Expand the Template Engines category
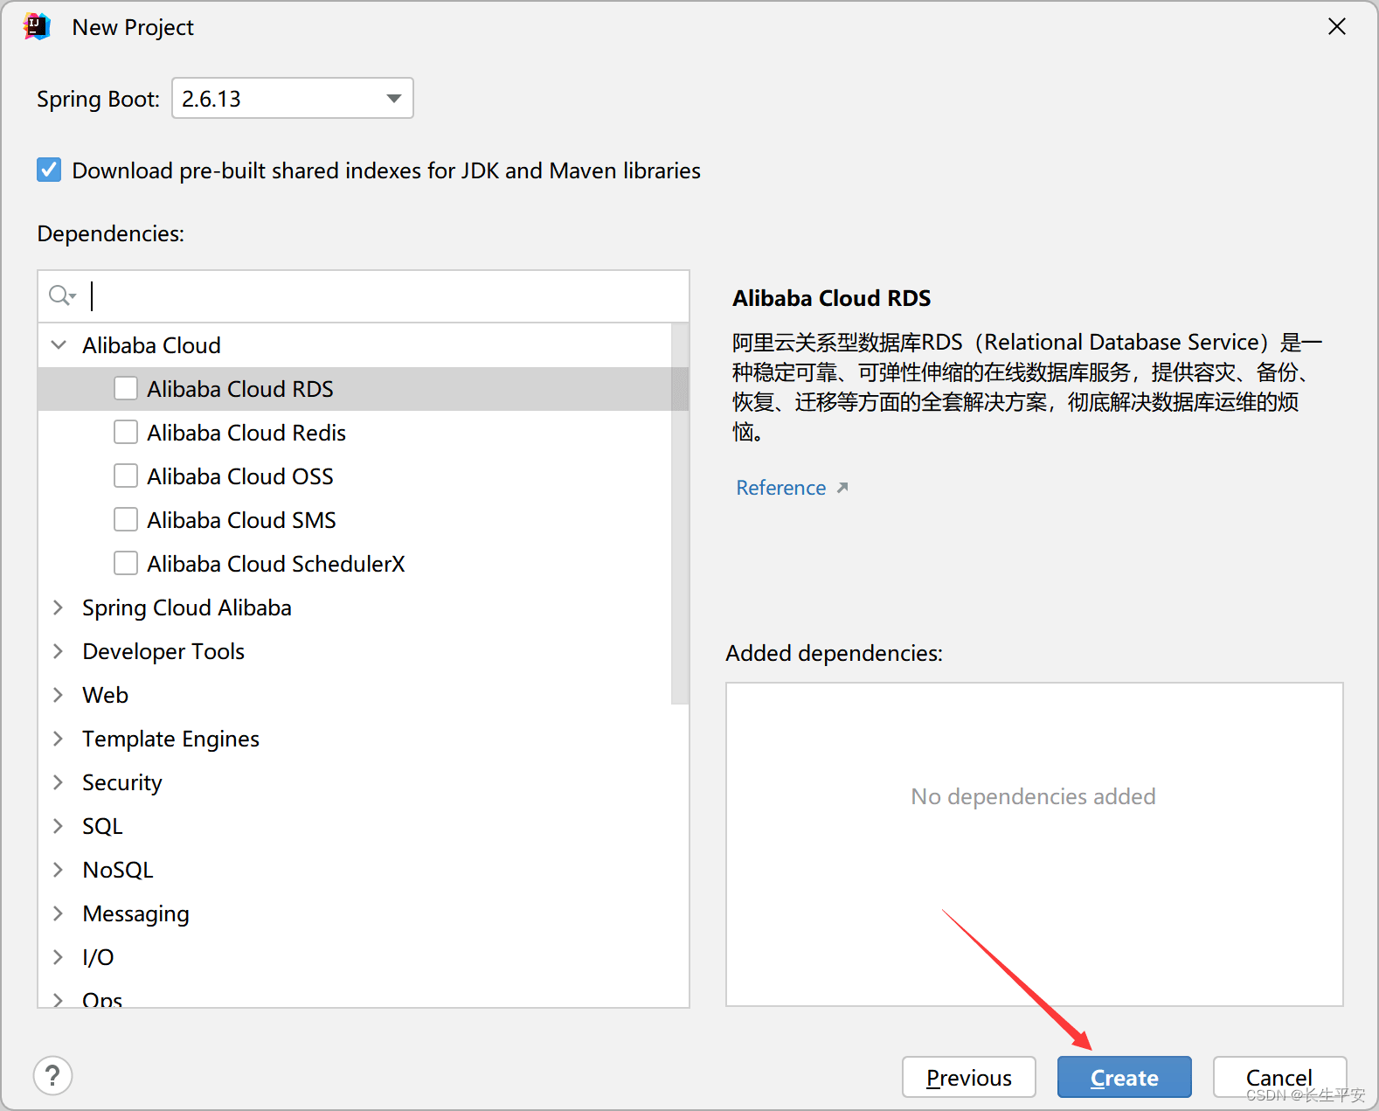1379x1111 pixels. (x=59, y=738)
